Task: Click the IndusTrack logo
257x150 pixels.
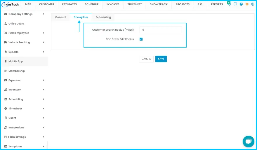Action: coord(10,4)
